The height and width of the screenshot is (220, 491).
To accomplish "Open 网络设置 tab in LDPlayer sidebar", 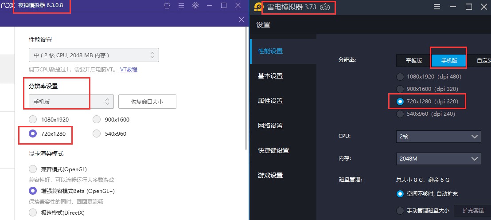I will (x=284, y=126).
